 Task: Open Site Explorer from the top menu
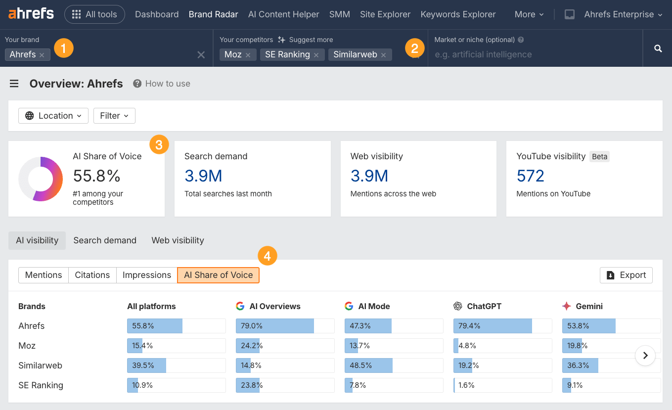[385, 14]
